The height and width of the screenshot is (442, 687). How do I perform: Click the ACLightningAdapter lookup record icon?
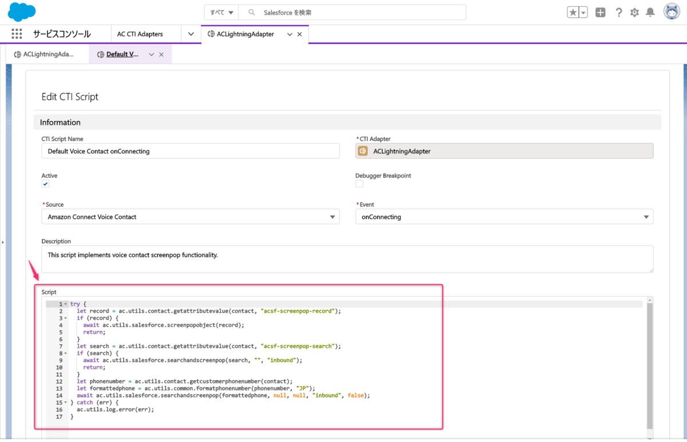pos(362,150)
